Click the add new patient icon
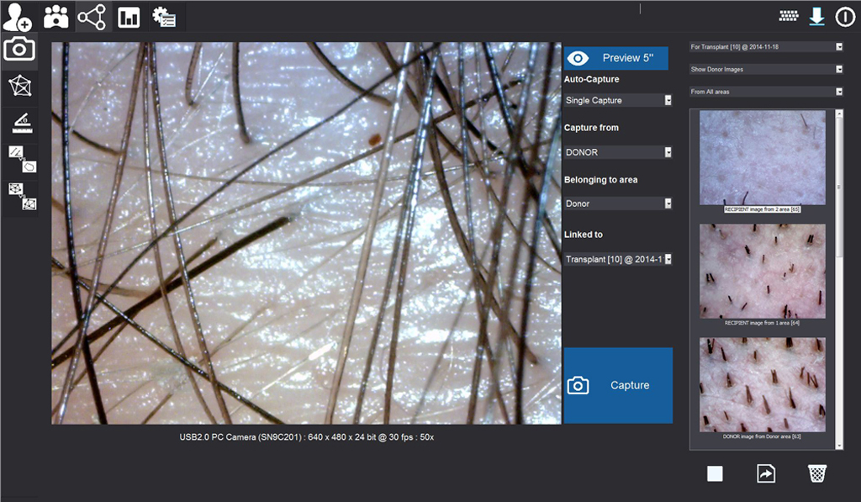 click(17, 16)
